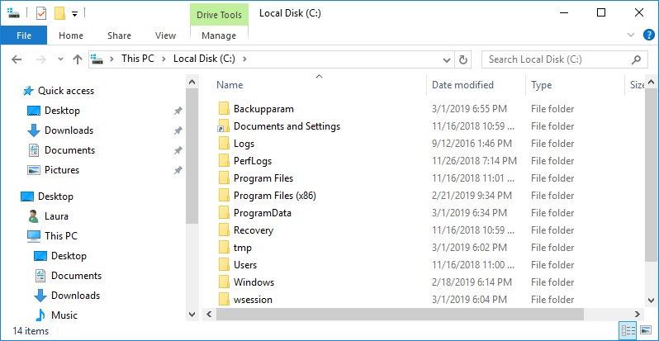The image size is (659, 341).
Task: Switch to Large icons view in status bar
Action: coord(645,330)
